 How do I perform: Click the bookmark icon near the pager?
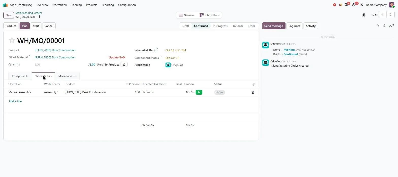pyautogui.click(x=364, y=15)
